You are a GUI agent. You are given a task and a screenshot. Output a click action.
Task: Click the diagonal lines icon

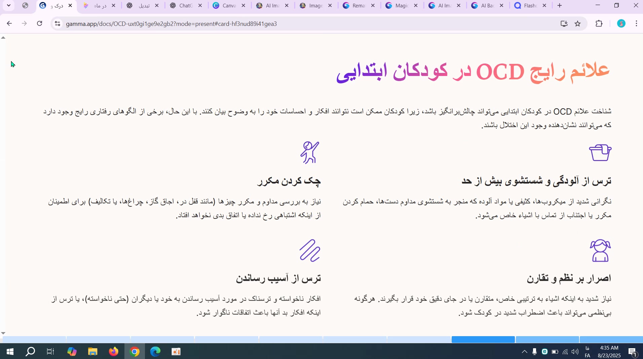tap(310, 250)
